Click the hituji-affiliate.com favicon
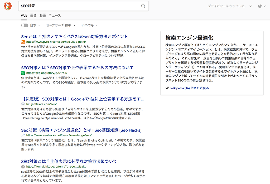 tap(23, 104)
